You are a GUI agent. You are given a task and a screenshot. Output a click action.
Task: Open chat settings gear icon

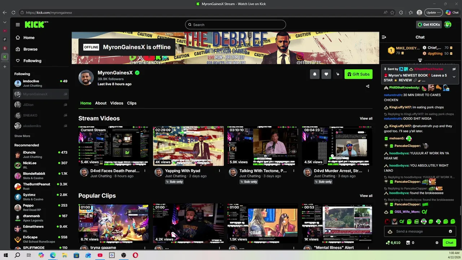point(437,243)
